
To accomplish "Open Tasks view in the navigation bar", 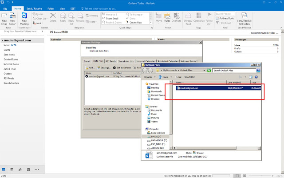I will point(28,170).
